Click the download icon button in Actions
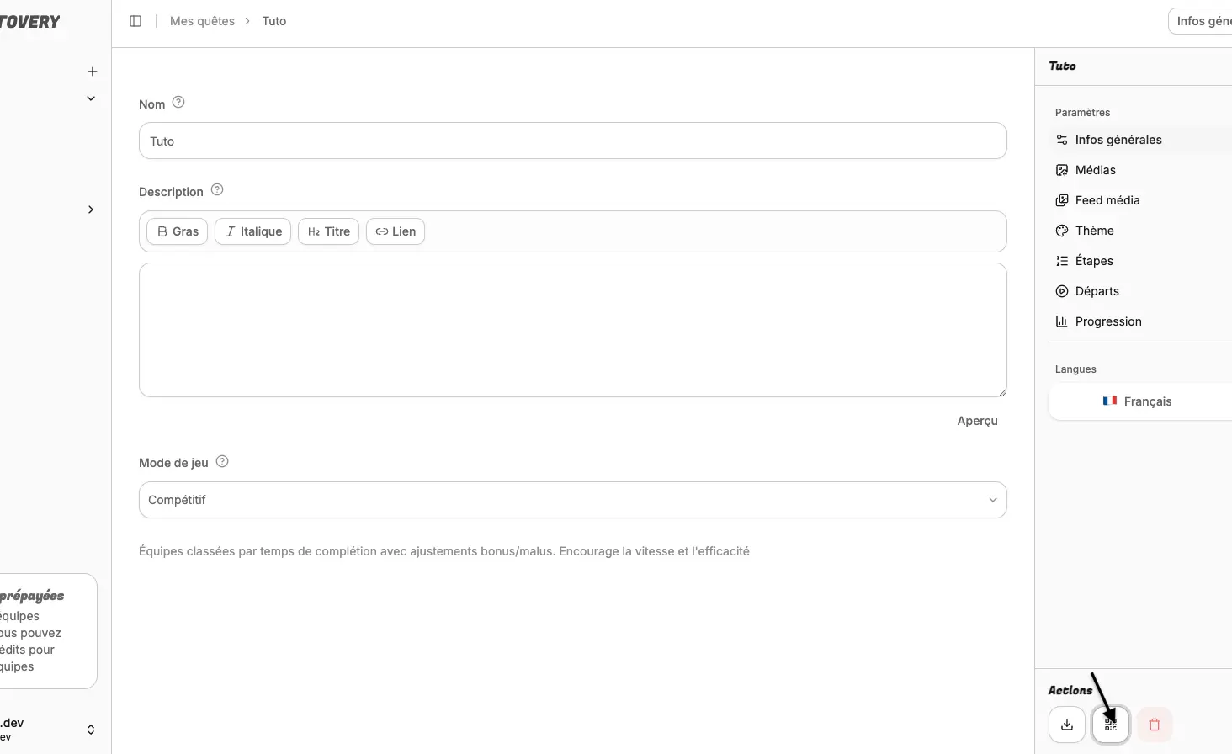1232x754 pixels. coord(1067,725)
